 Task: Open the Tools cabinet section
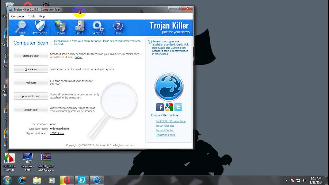pyautogui.click(x=79, y=27)
